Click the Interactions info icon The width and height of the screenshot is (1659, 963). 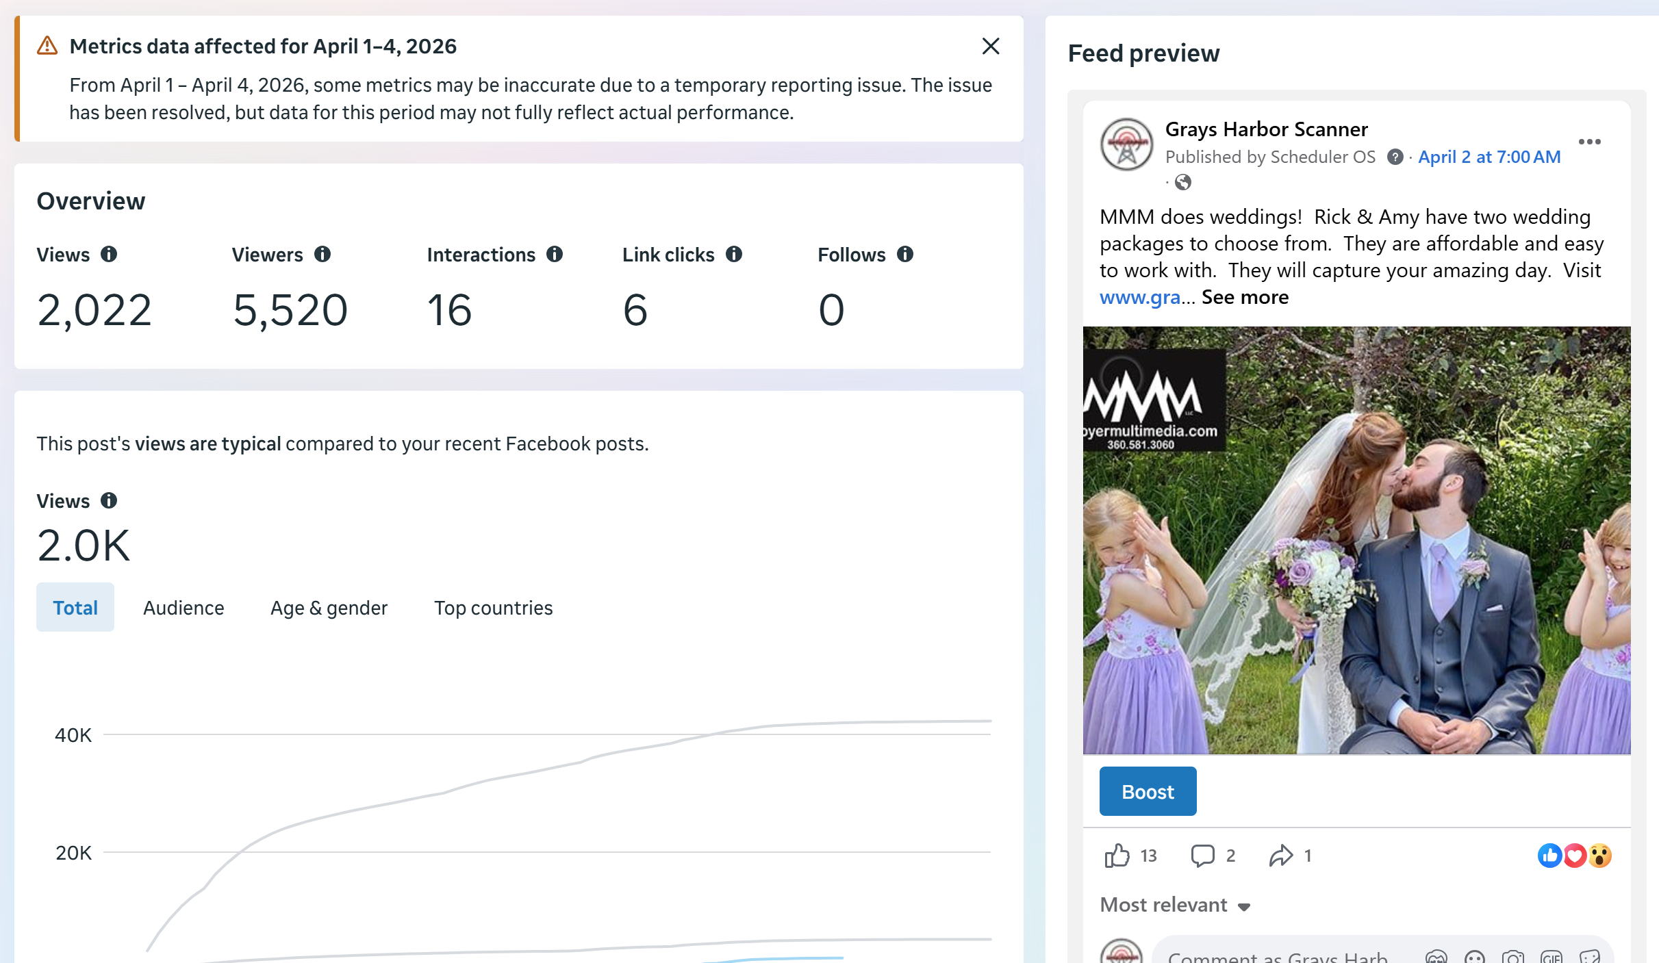555,255
